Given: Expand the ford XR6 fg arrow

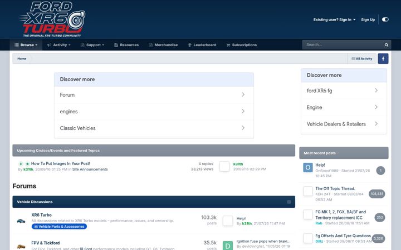Looking at the screenshot, I should click(x=376, y=91).
